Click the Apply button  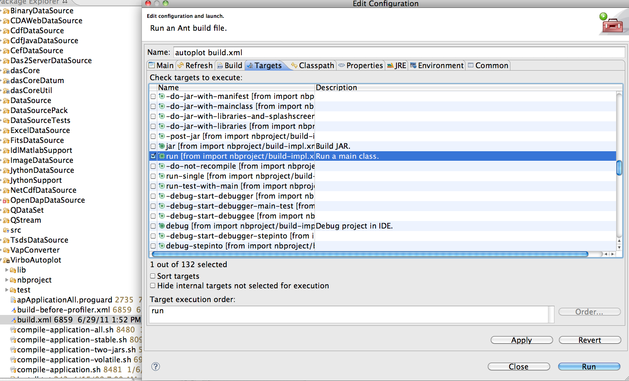pyautogui.click(x=521, y=340)
